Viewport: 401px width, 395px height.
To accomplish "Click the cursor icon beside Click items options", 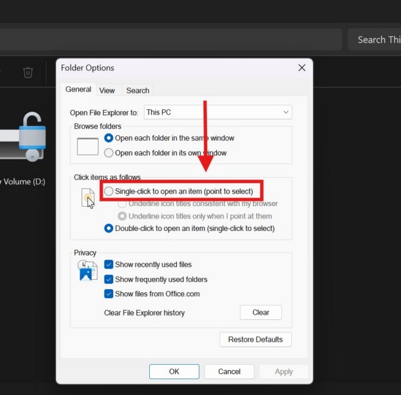I will tap(88, 197).
